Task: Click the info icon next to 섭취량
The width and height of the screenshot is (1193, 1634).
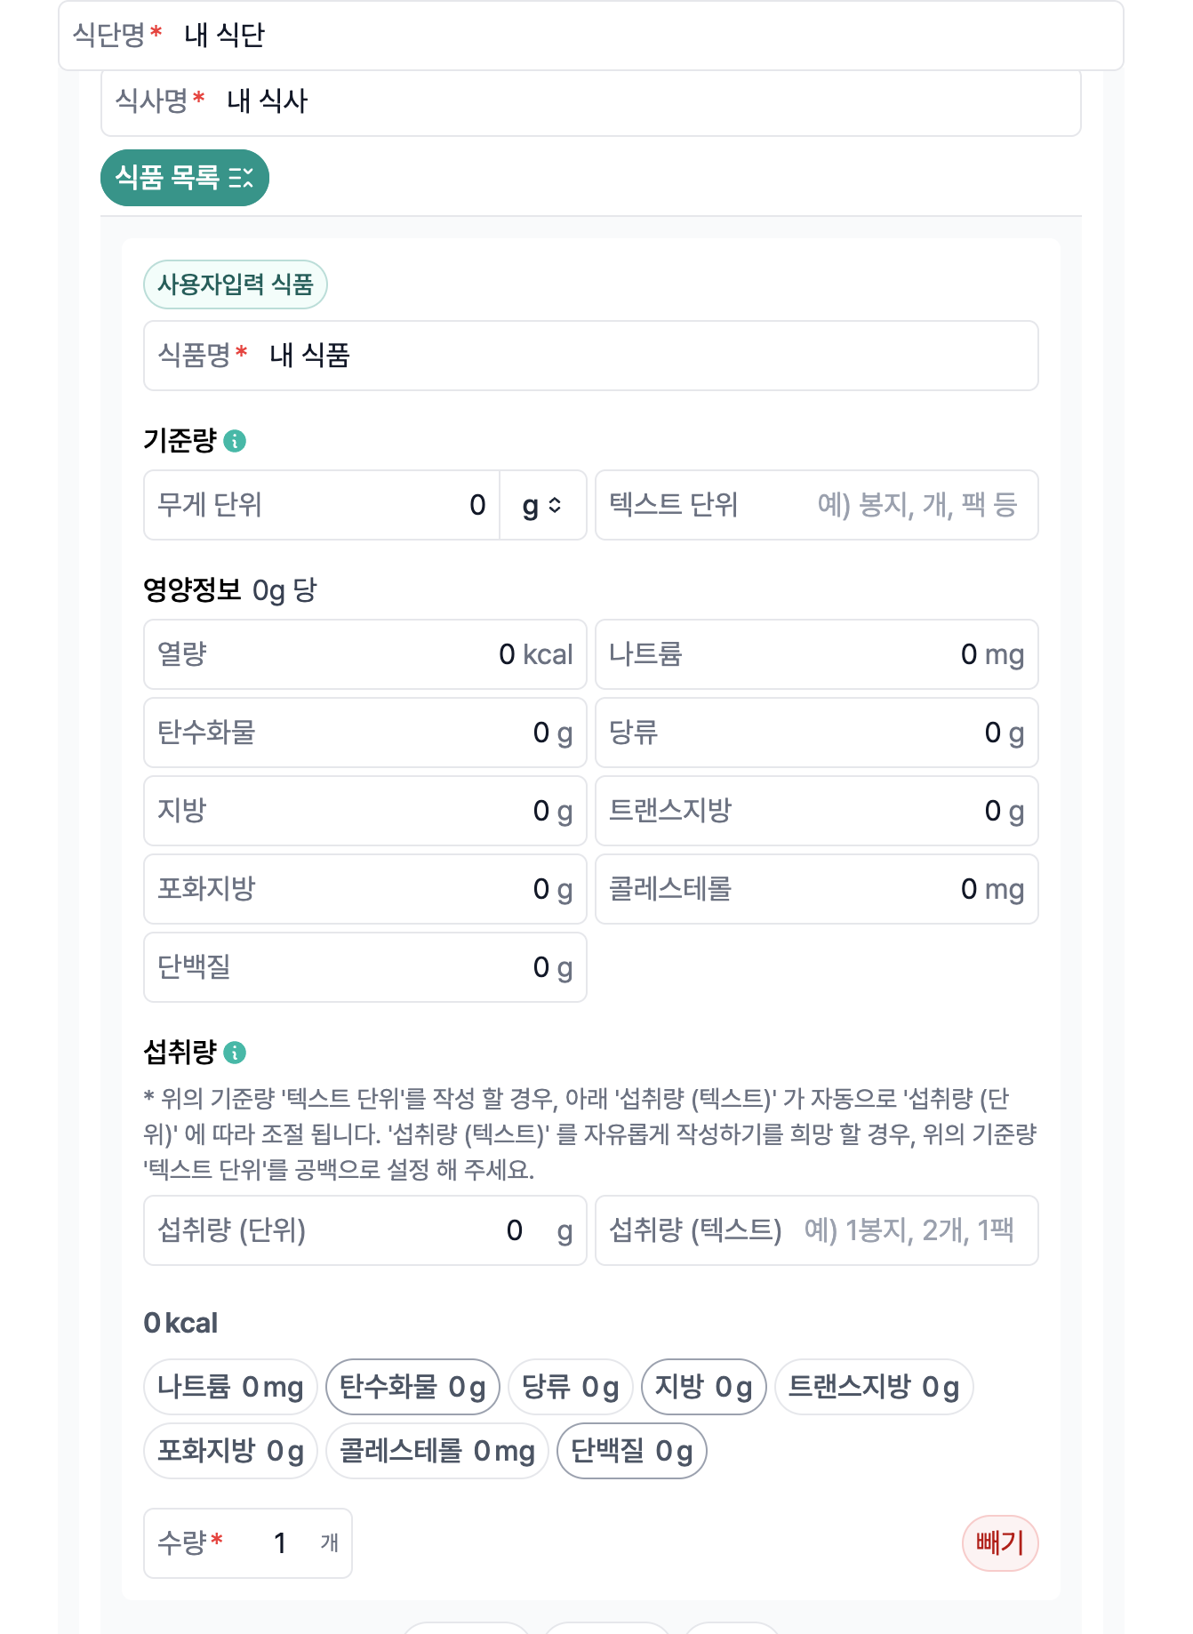Action: (235, 1053)
